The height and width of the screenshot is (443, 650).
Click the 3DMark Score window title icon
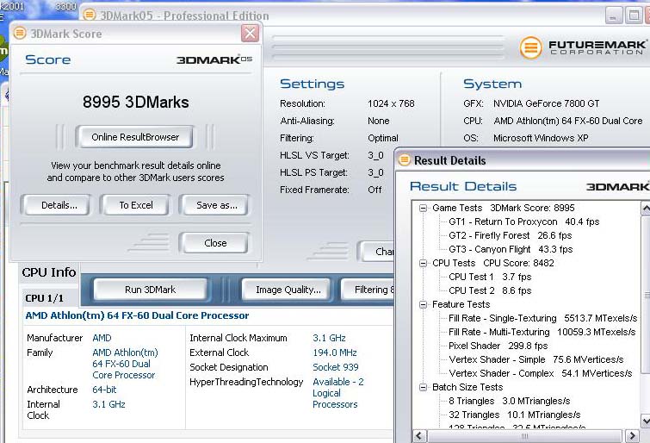coord(20,34)
